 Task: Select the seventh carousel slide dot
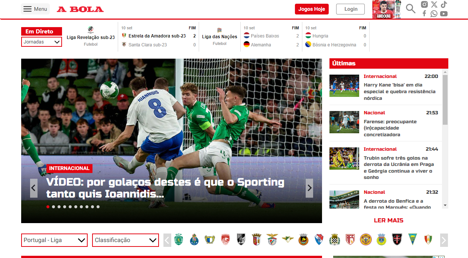[81, 207]
